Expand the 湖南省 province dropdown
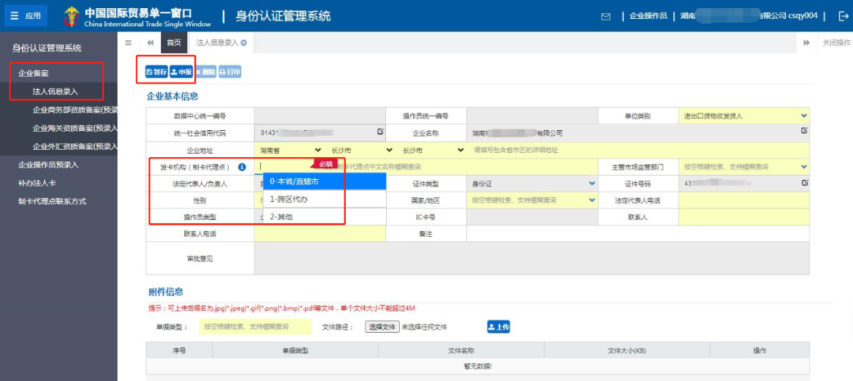Screen dimensions: 853x381 click(290, 150)
